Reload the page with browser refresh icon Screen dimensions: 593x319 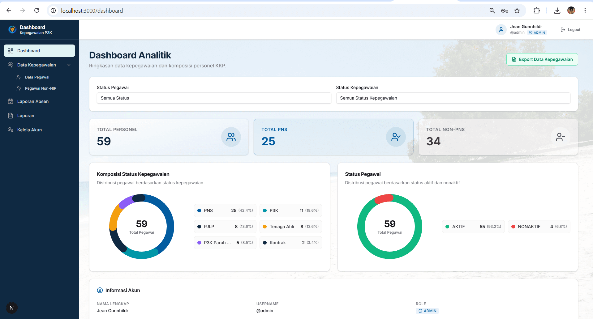[37, 11]
